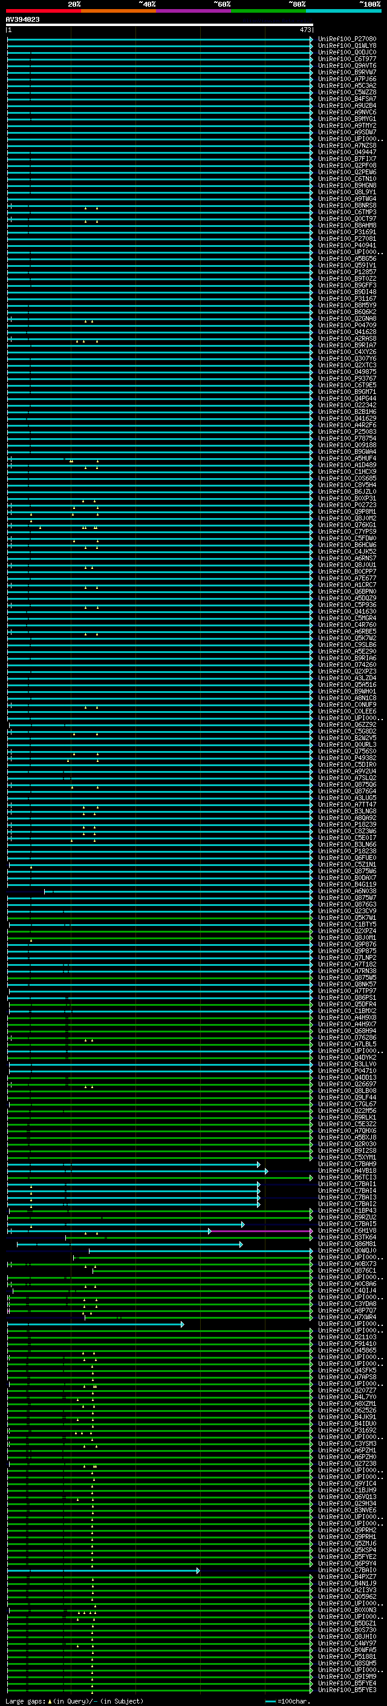This screenshot has width=387, height=1706.
Task: Click the yellow gap triangle in legend
Action: coord(50,1701)
